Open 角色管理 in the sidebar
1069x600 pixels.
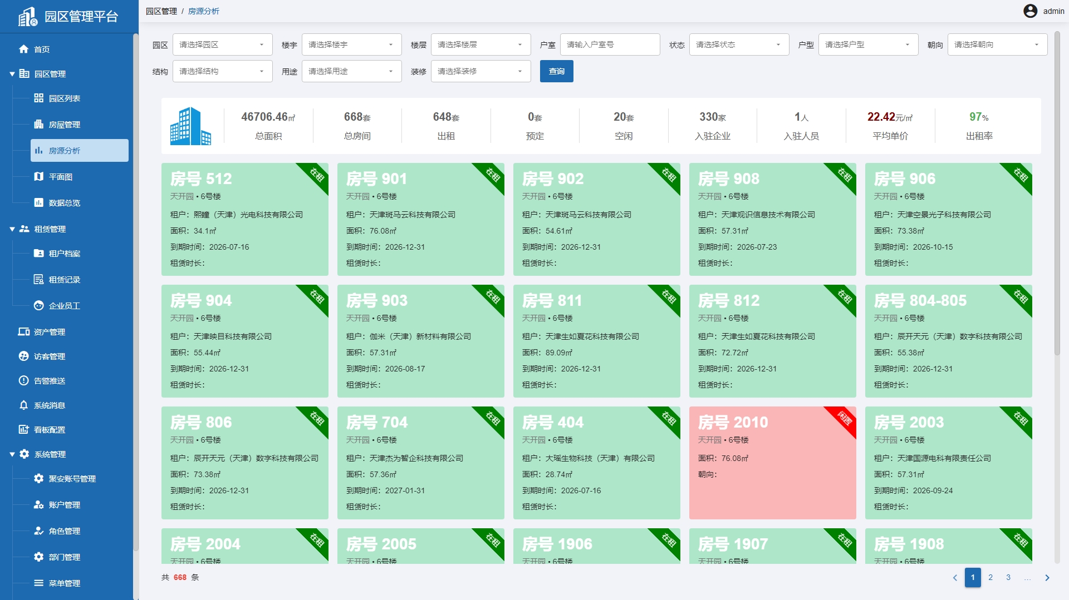(80, 530)
